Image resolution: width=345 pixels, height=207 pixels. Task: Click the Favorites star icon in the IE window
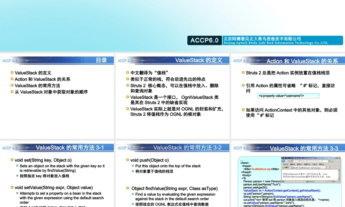pos(282,168)
